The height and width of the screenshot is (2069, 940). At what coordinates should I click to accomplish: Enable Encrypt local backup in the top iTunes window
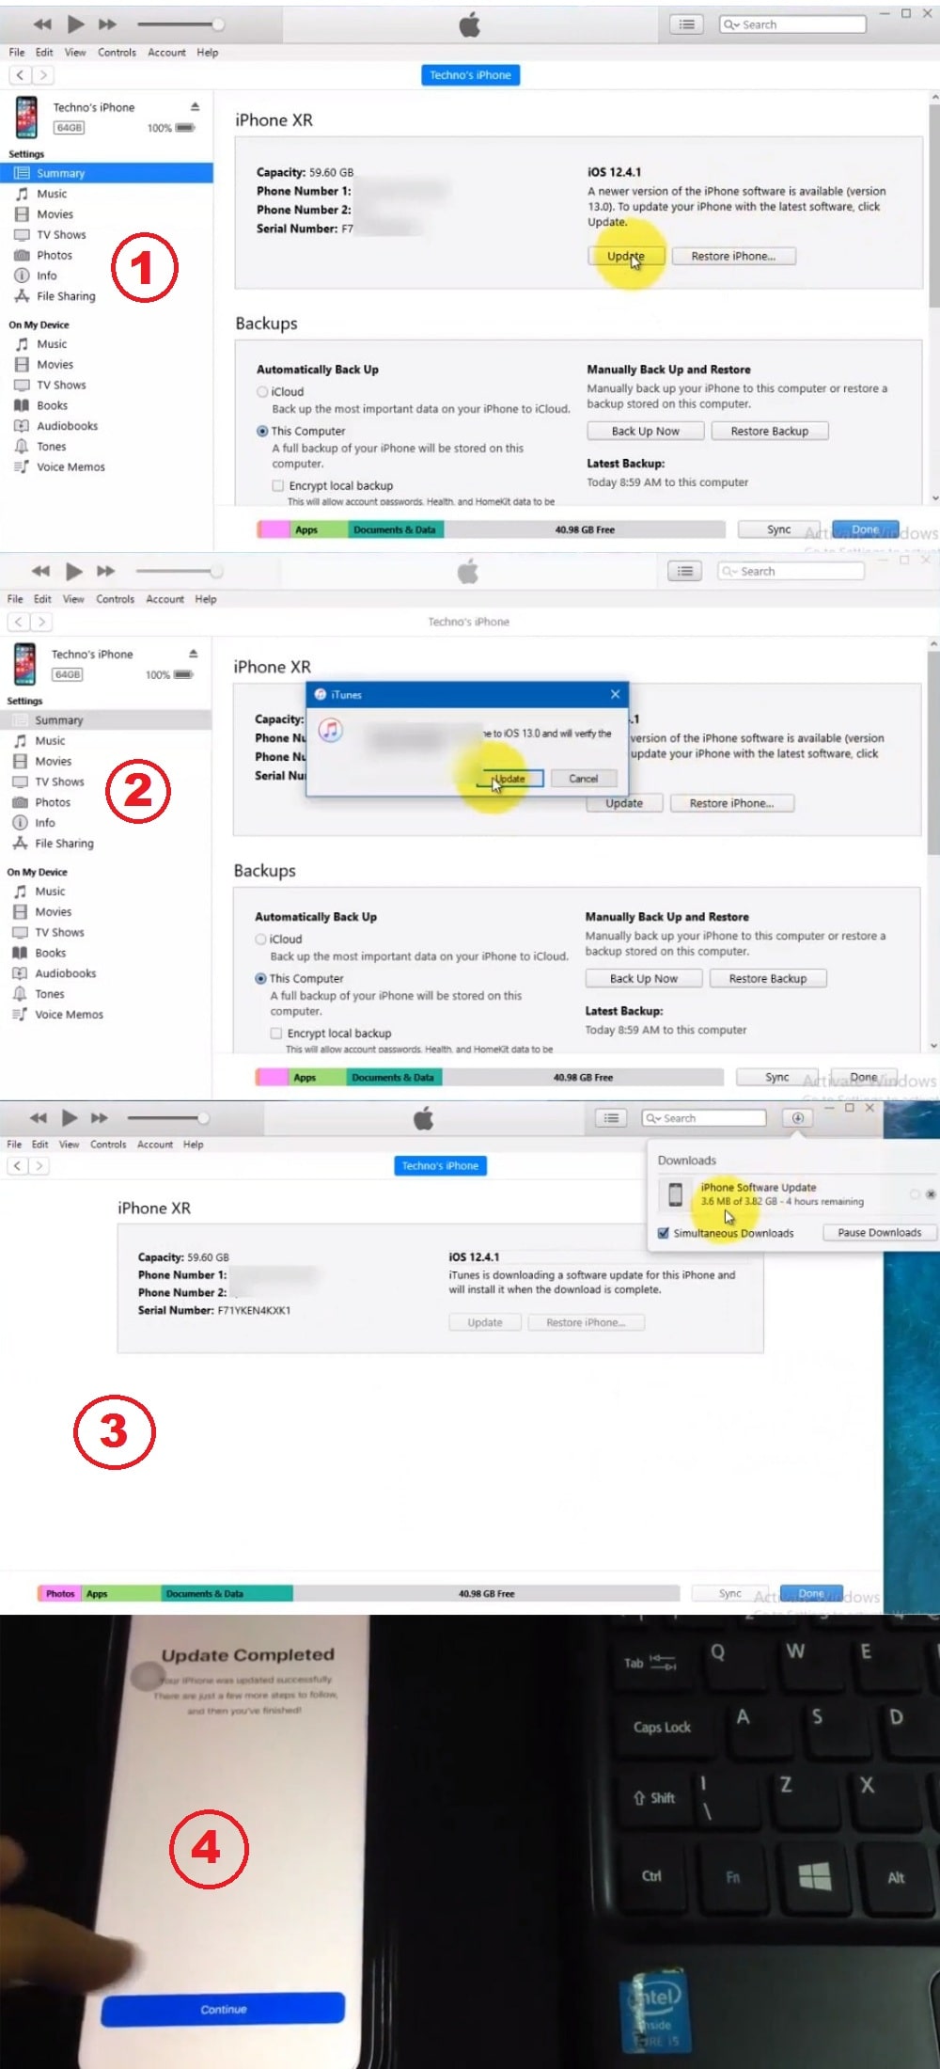(277, 486)
